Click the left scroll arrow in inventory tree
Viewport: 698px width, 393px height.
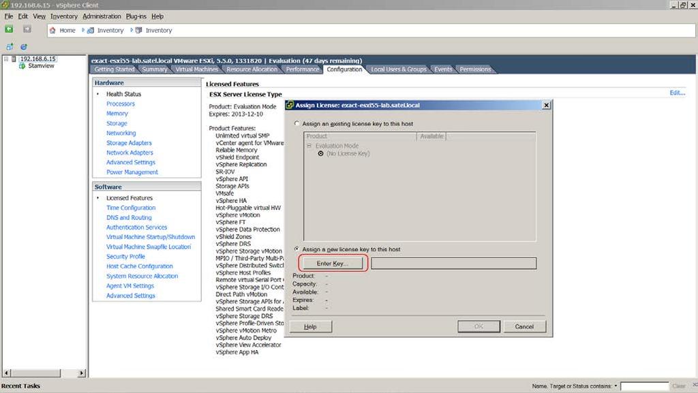6,373
